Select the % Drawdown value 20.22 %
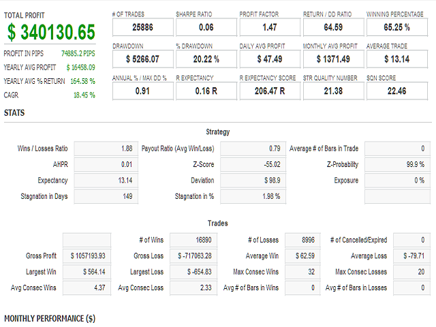 204,59
